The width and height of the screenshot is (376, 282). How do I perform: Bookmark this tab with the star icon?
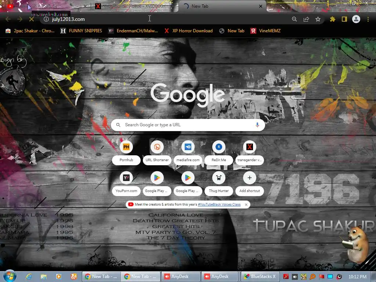pyautogui.click(x=318, y=19)
